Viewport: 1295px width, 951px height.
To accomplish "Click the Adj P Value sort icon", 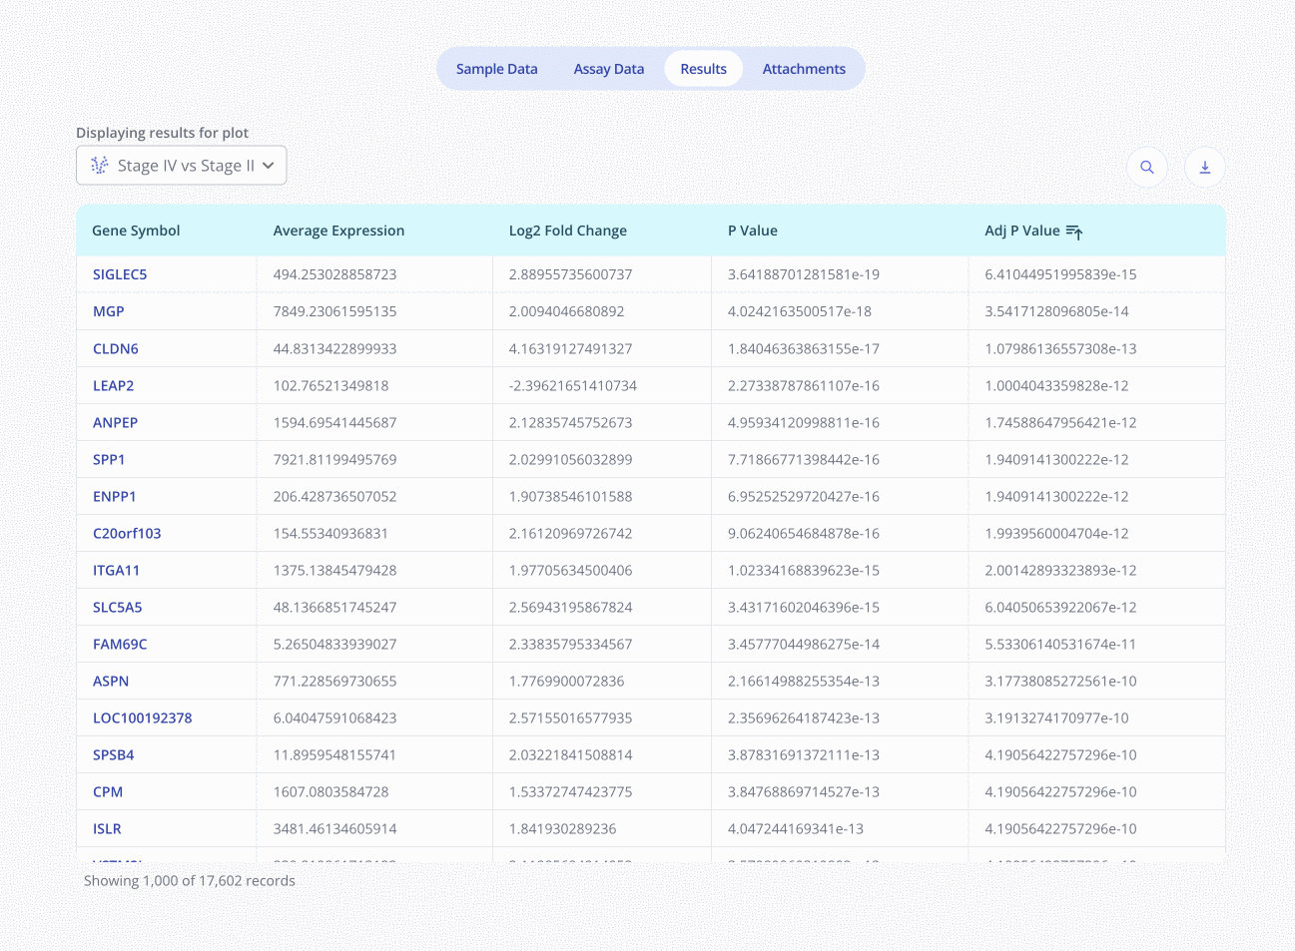I will 1074,232.
